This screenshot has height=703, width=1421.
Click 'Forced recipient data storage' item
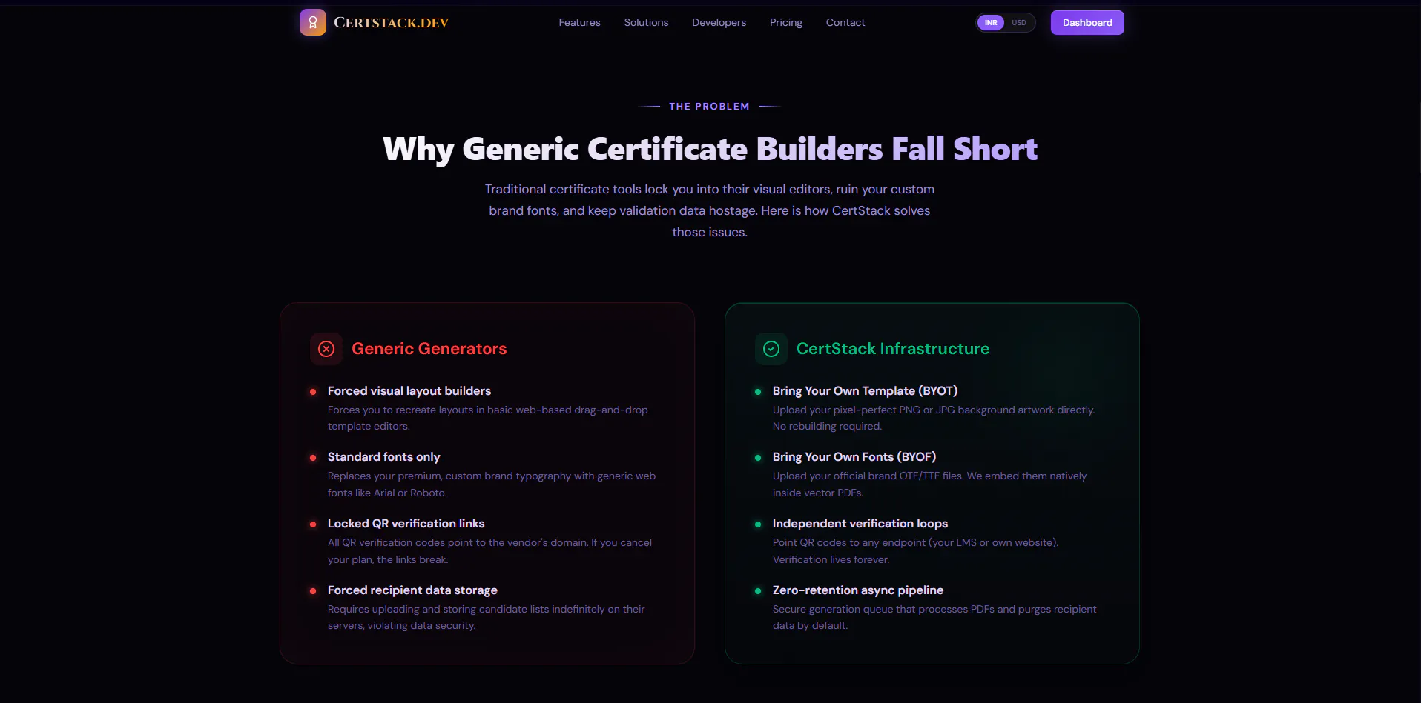[412, 590]
